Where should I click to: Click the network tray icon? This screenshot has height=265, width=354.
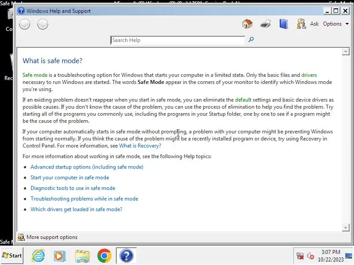(x=300, y=256)
